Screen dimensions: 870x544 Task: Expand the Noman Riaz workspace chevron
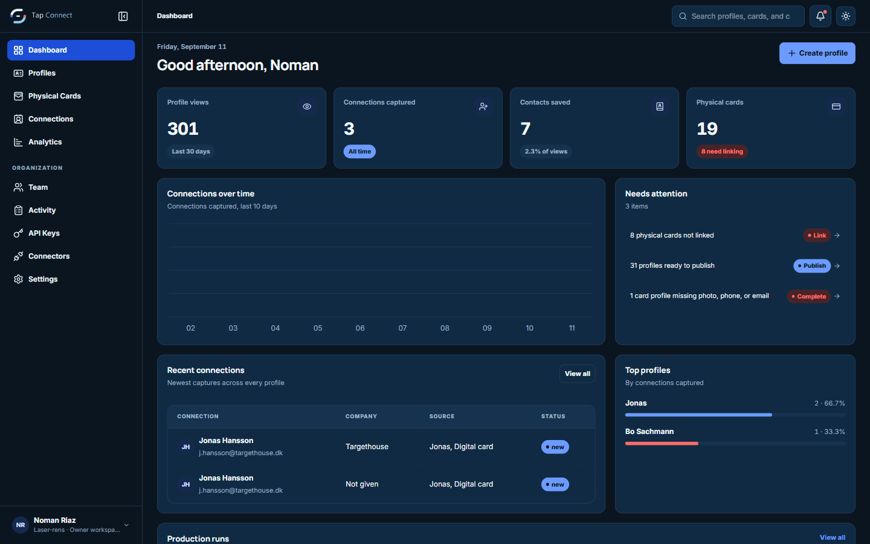pyautogui.click(x=126, y=525)
